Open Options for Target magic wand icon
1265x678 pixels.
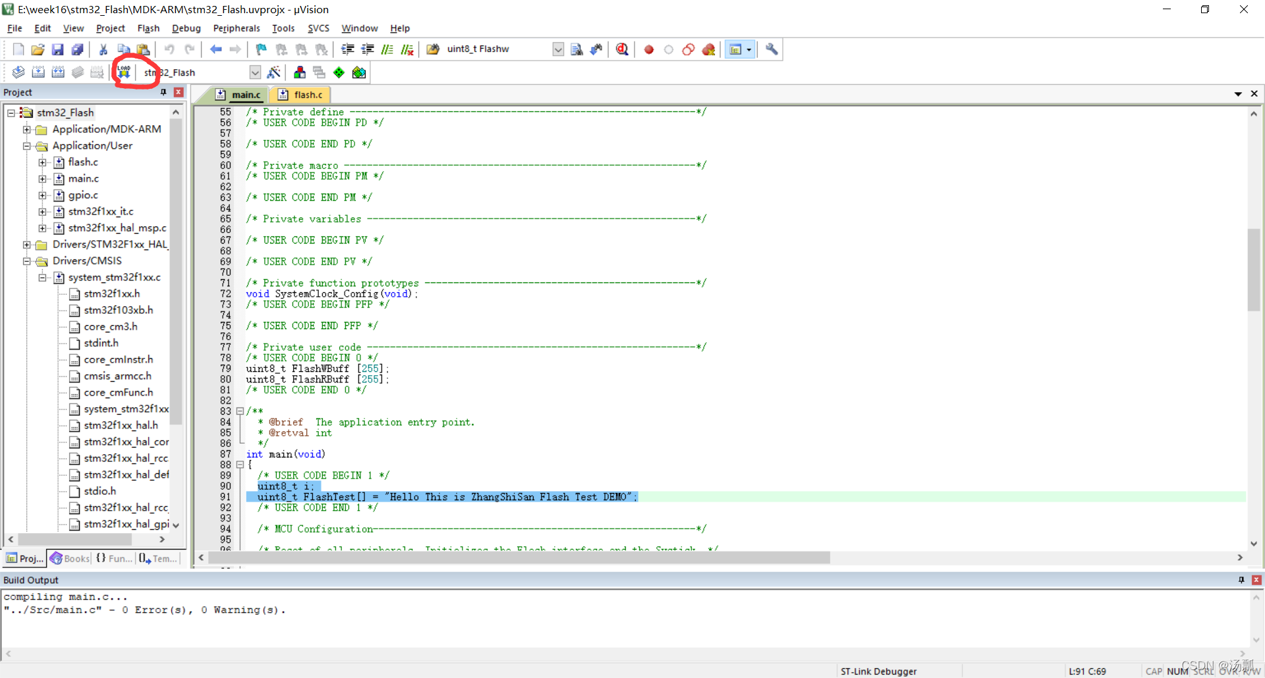(x=274, y=72)
